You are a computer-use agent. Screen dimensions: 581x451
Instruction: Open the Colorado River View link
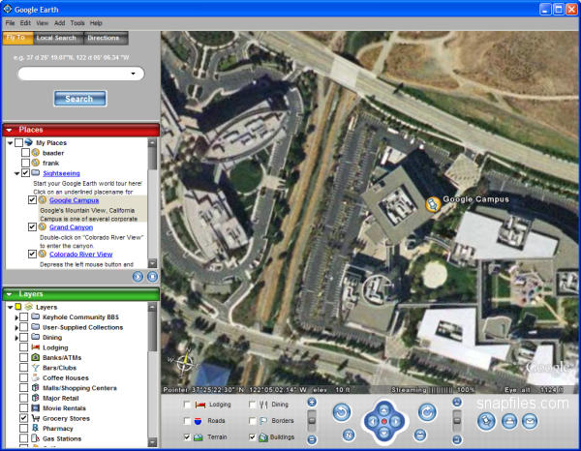(80, 254)
